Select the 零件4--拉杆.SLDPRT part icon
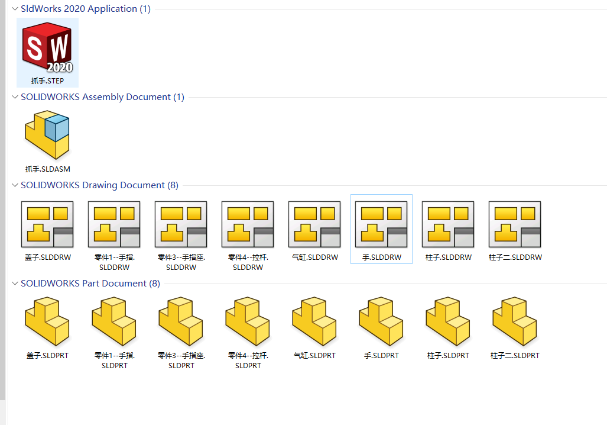The height and width of the screenshot is (425, 607). coord(248,321)
